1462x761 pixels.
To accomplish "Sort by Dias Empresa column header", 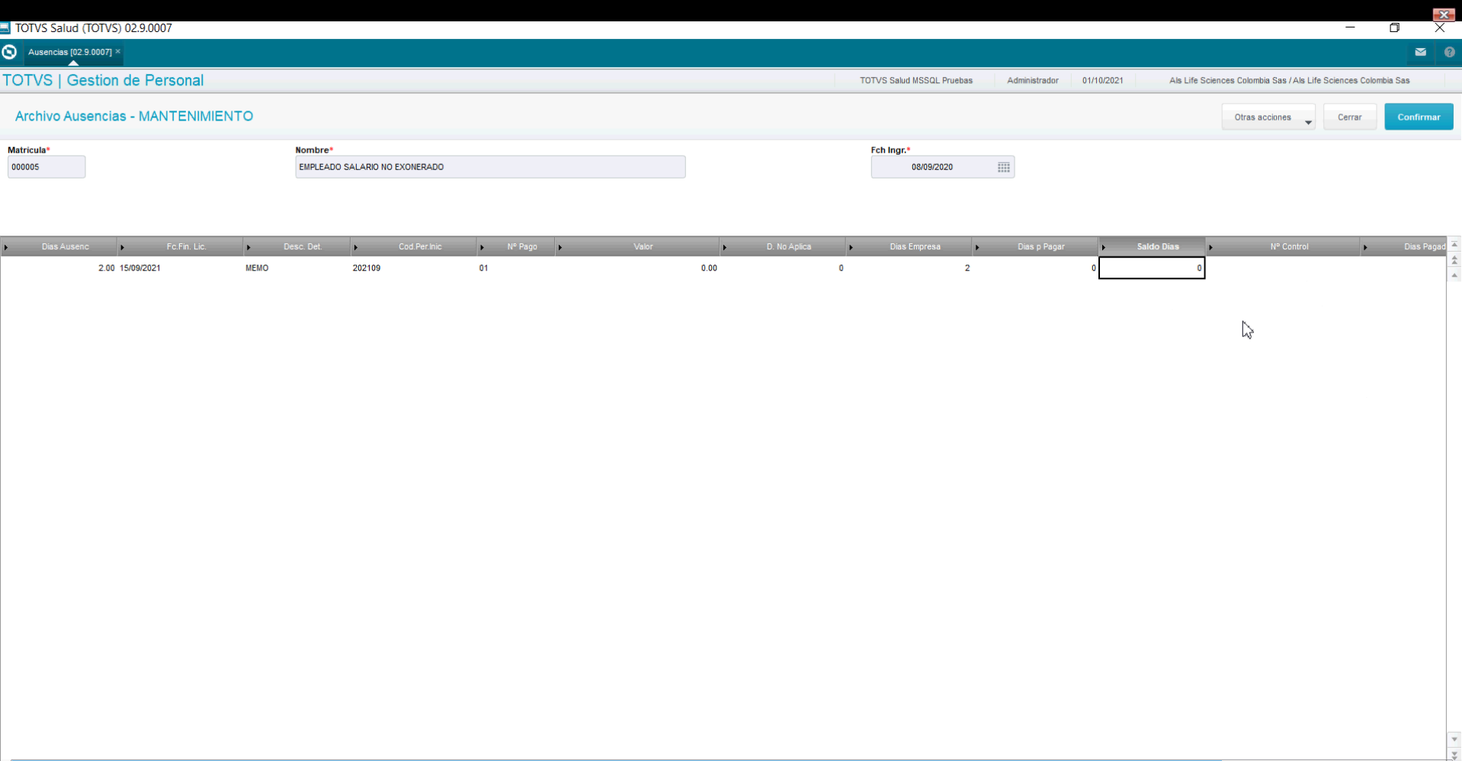I will click(909, 246).
